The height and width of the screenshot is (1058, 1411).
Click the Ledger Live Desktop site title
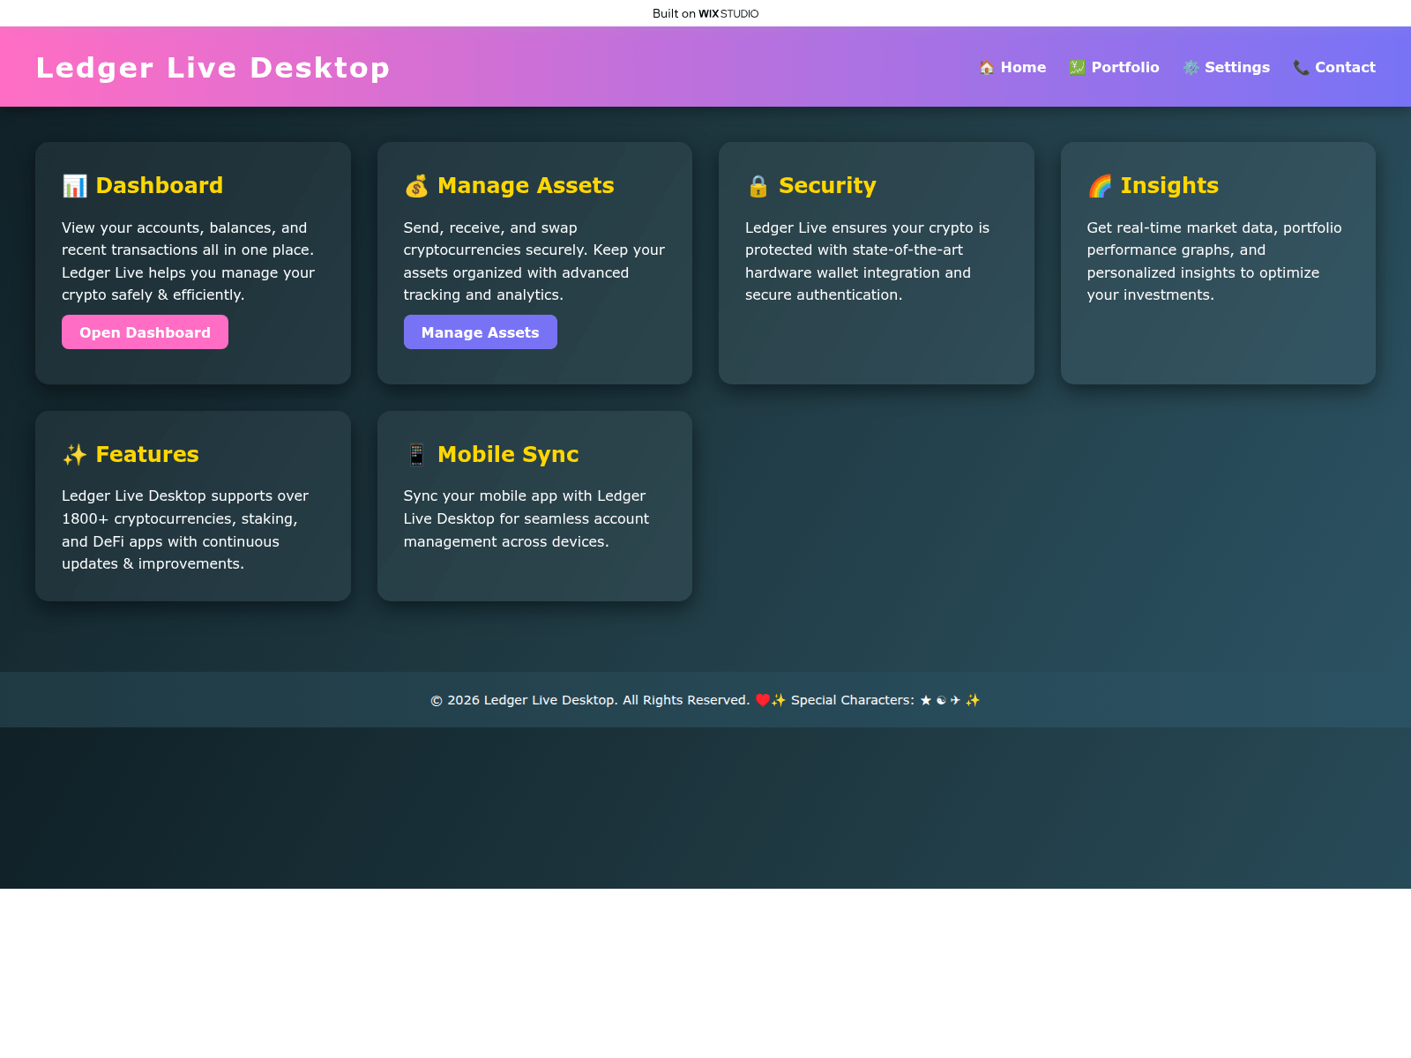(213, 68)
